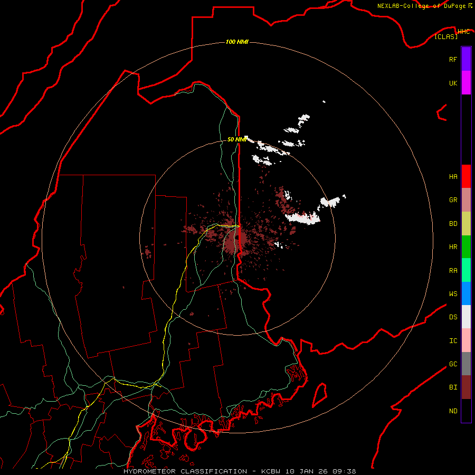Click the IC legend label
Viewport: 475px width, 475px height.
[x=453, y=341]
